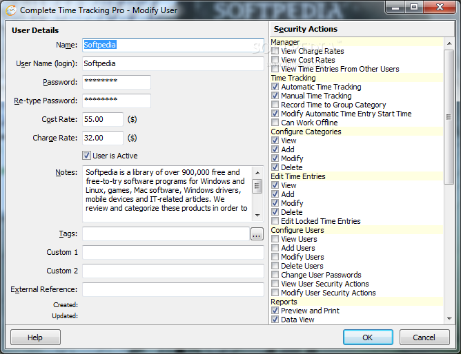Screen dimensions: 461x354
Task: Uncheck Add under Edit Time Entries
Action: (275, 194)
